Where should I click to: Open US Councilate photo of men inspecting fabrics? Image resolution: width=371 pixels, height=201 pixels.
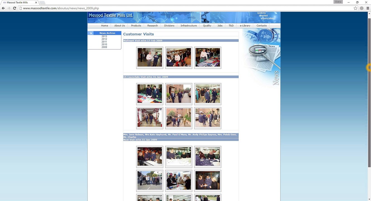(x=150, y=94)
